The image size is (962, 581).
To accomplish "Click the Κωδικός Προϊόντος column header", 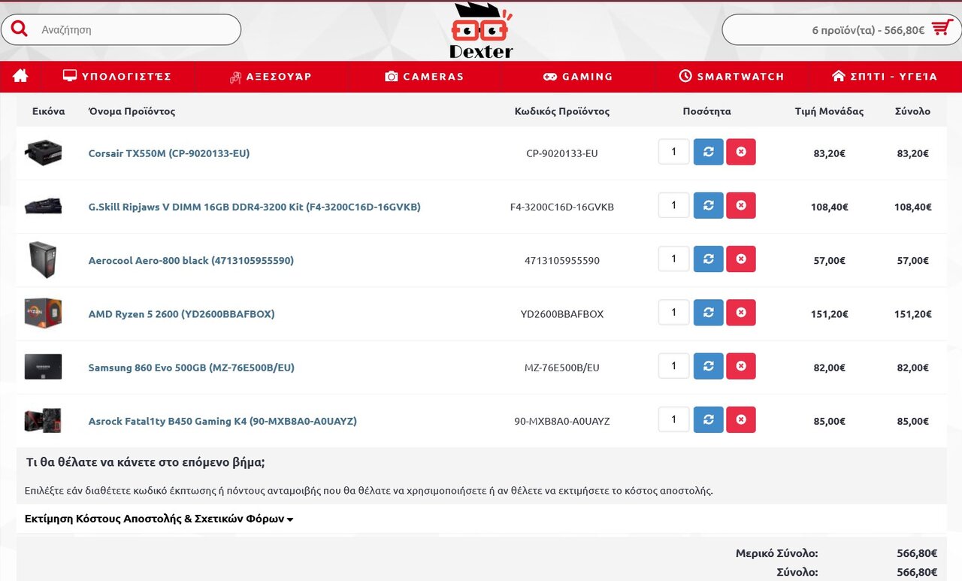I will click(x=562, y=111).
